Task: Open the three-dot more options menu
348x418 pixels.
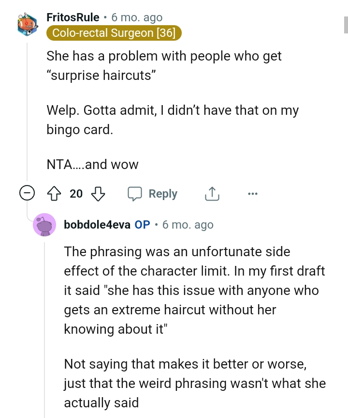Action: point(252,194)
